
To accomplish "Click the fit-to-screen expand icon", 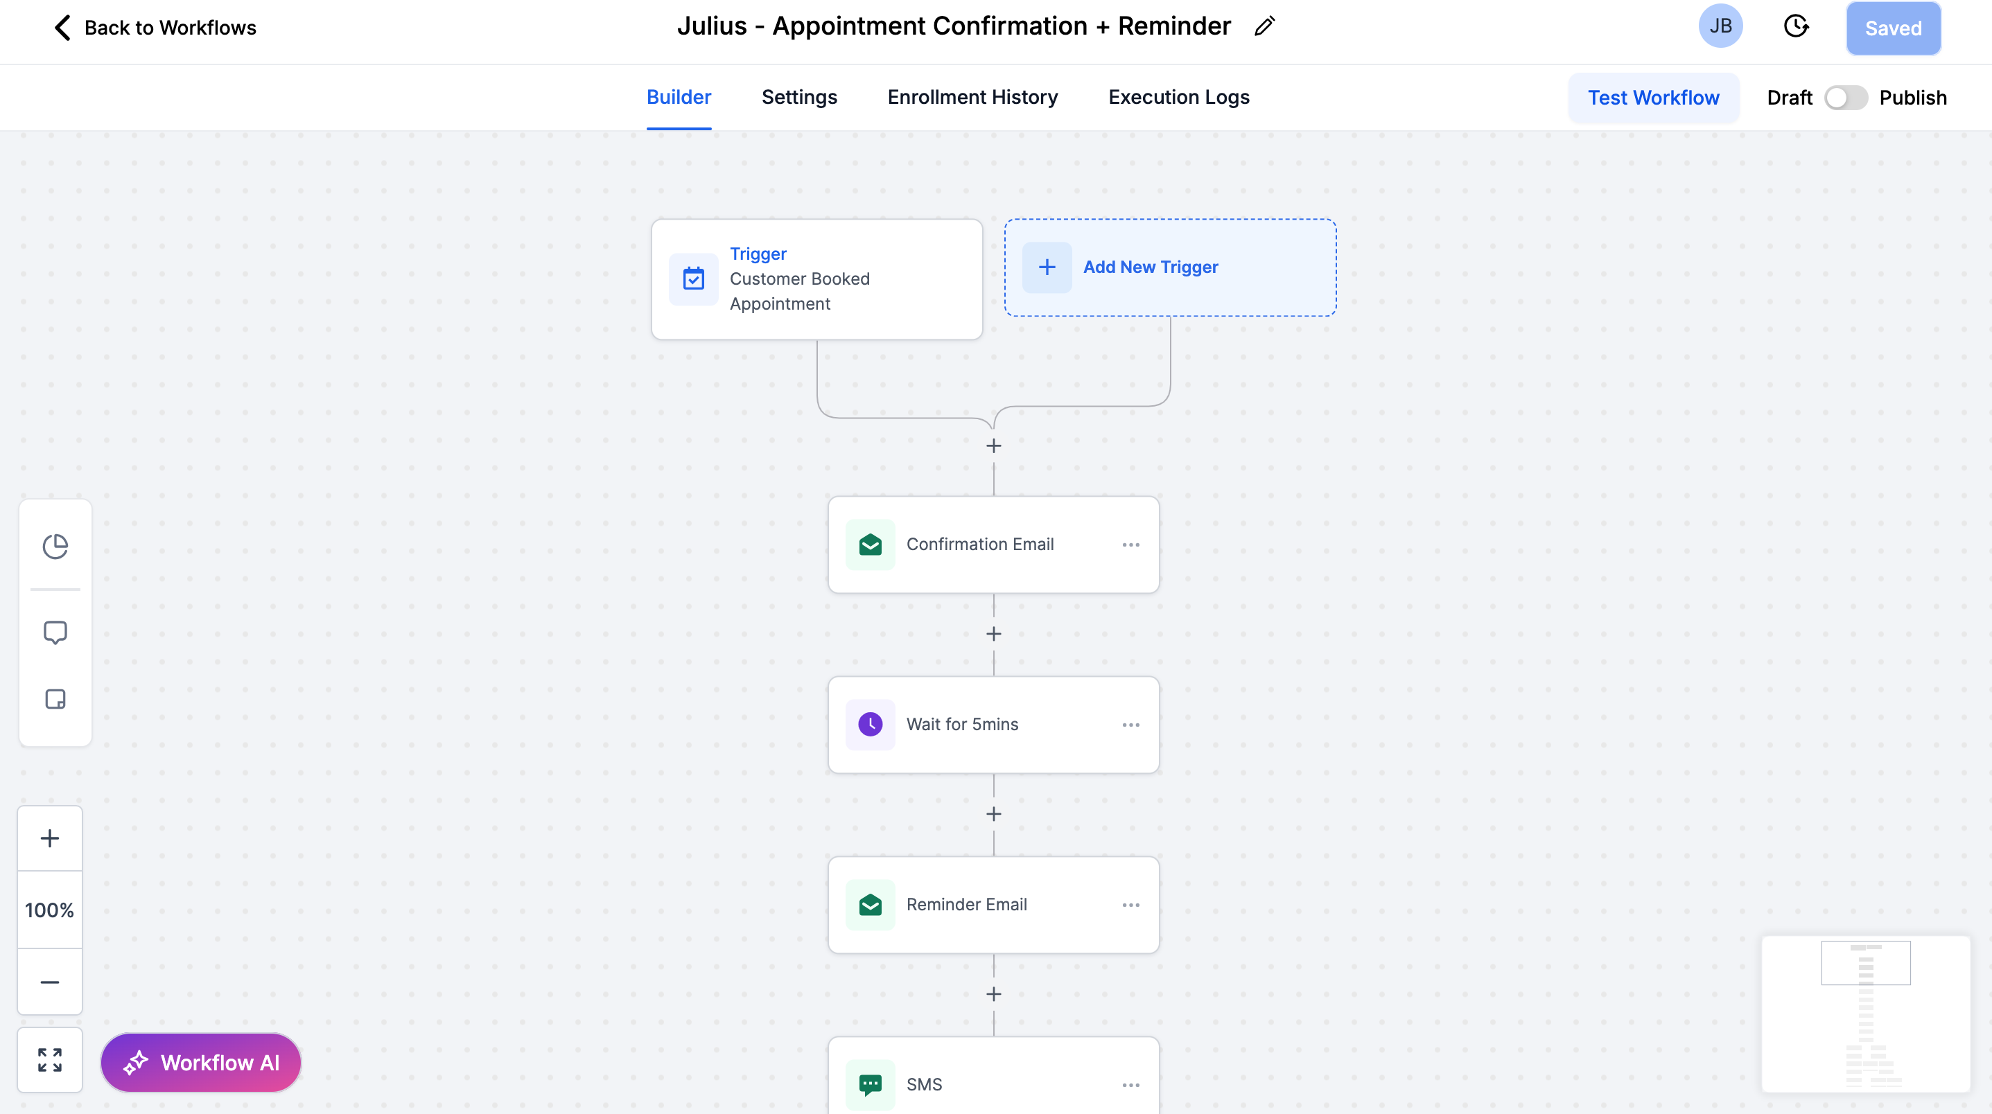I will pos(49,1060).
